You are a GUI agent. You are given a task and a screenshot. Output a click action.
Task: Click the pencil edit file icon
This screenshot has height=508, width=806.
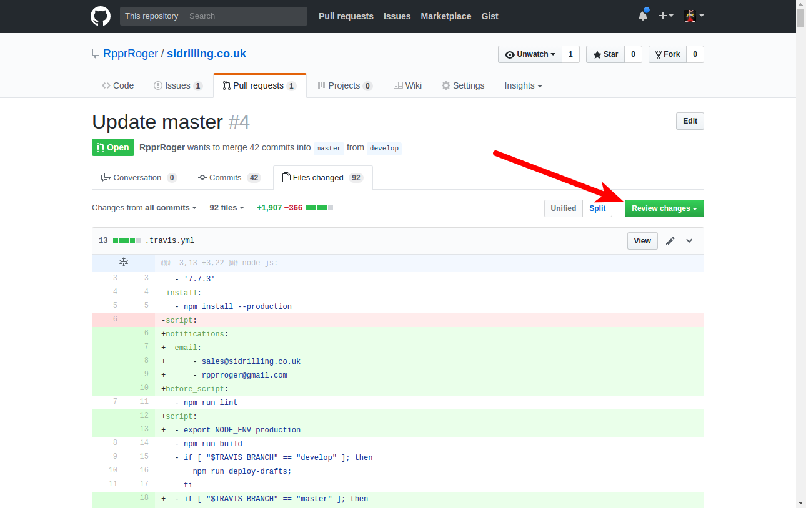click(670, 241)
